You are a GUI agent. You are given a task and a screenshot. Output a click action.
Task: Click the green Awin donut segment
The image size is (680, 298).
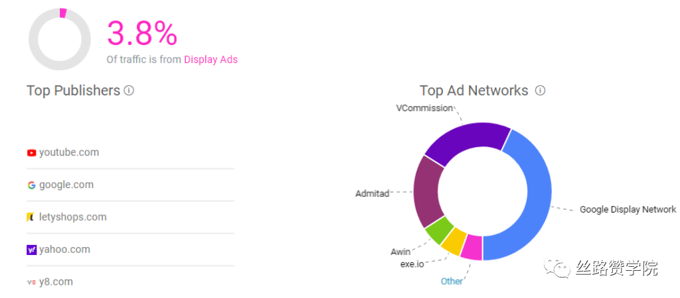click(439, 230)
